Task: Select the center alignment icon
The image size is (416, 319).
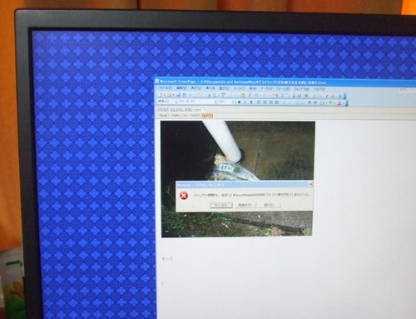Action: tap(265, 102)
